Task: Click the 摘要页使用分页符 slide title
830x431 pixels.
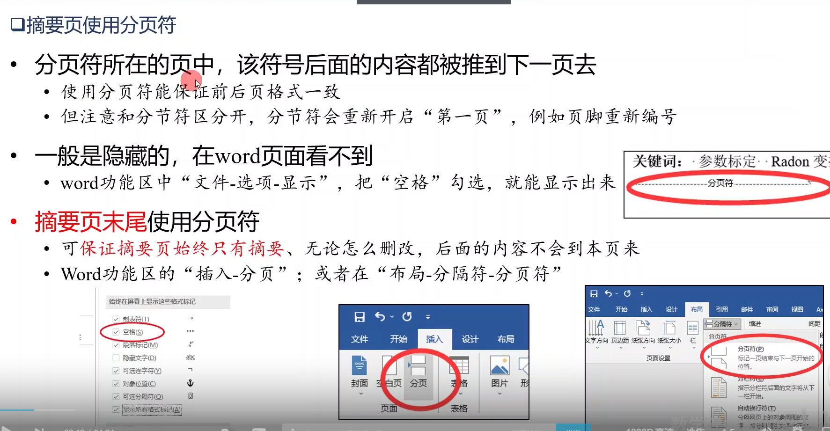Action: [x=101, y=25]
